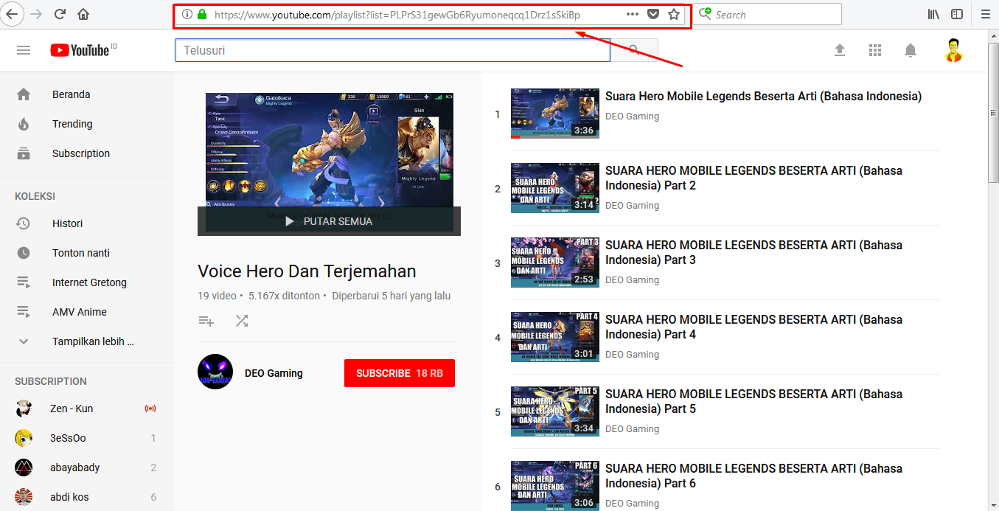Open video title 'Suara Hero Mobile Legends Beserta Arti'

point(763,97)
